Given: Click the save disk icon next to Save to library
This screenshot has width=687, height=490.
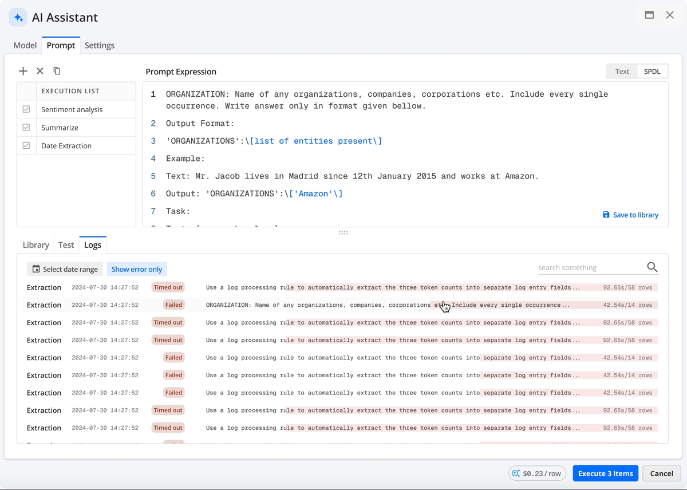Looking at the screenshot, I should (x=606, y=215).
